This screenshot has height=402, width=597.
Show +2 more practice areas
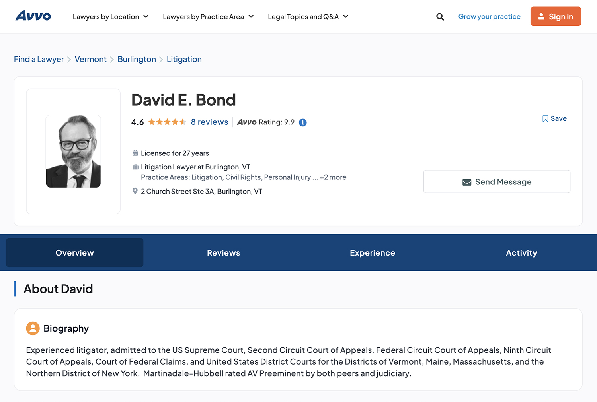[x=333, y=177]
